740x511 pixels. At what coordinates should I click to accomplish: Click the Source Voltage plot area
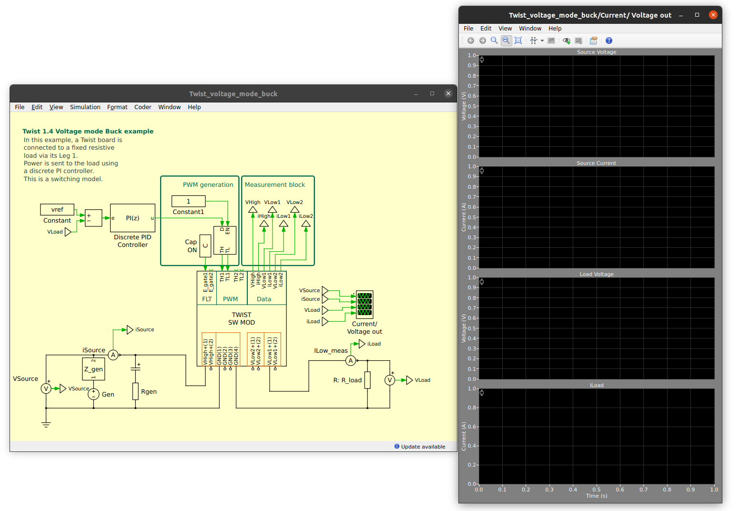(x=597, y=106)
